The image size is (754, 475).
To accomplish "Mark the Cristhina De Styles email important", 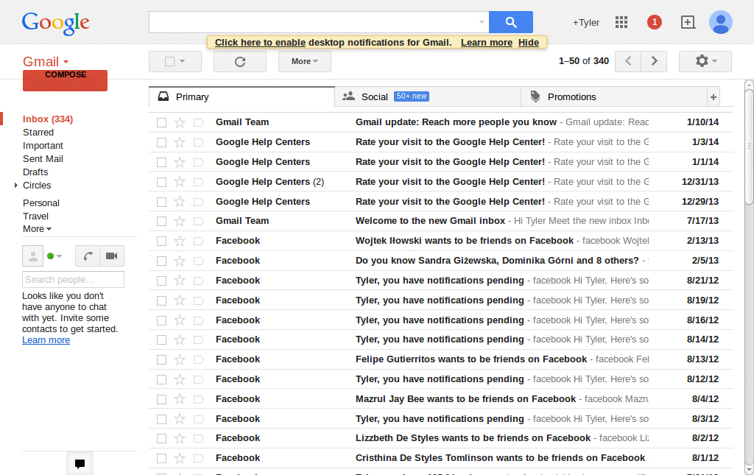I will pyautogui.click(x=198, y=458).
